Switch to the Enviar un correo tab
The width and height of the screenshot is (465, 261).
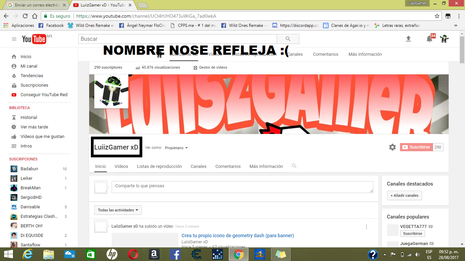click(x=36, y=5)
